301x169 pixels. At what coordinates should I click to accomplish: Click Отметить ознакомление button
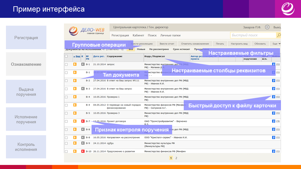pos(195,44)
